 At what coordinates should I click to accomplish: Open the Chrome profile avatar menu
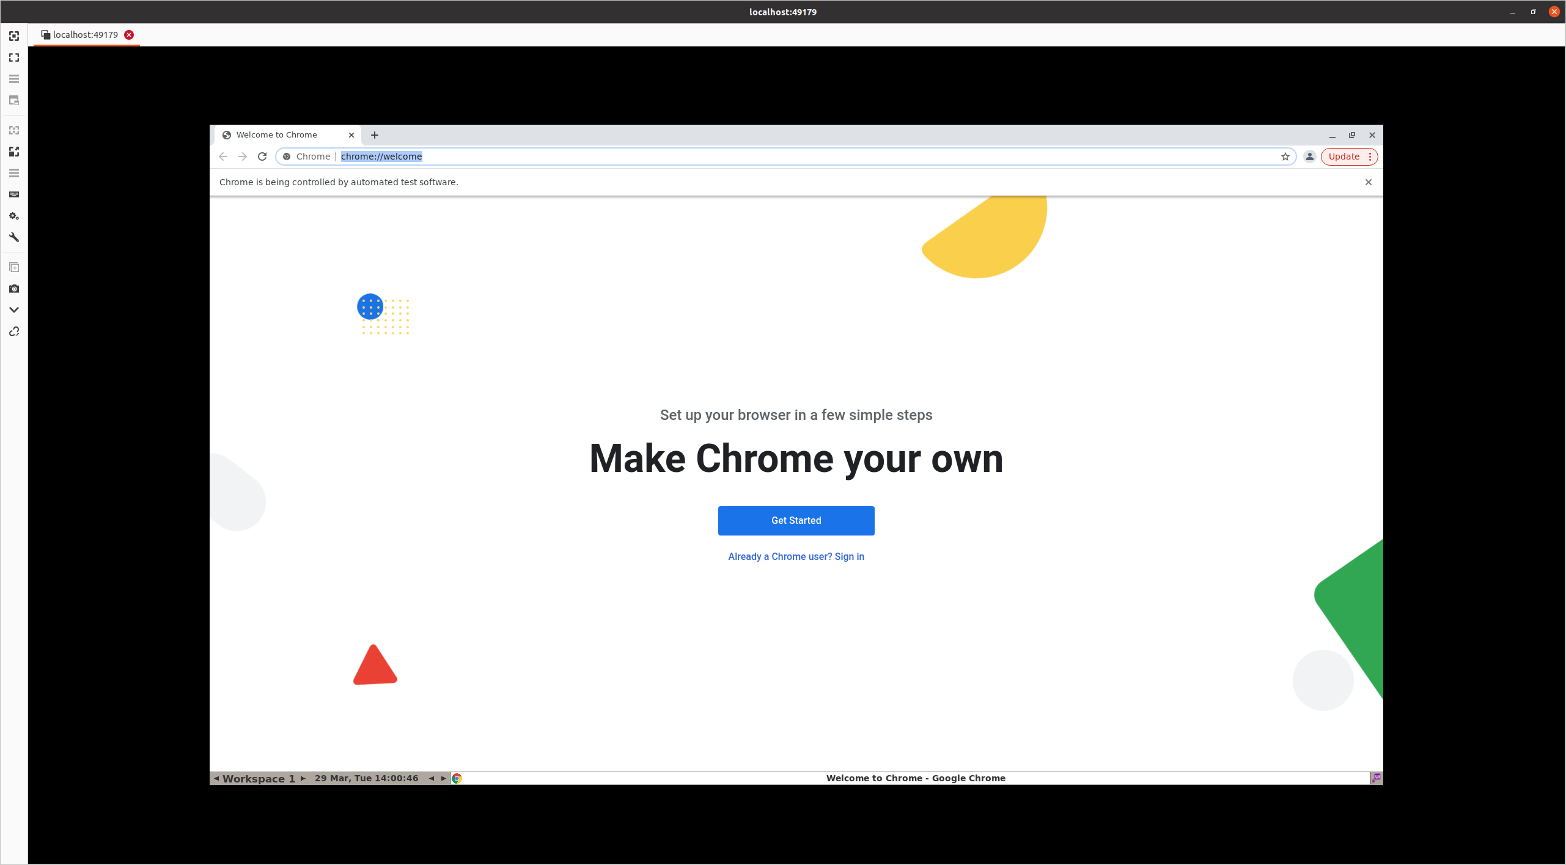(1310, 156)
